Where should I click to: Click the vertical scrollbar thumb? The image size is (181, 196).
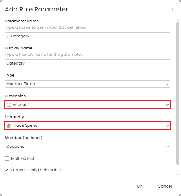click(178, 93)
